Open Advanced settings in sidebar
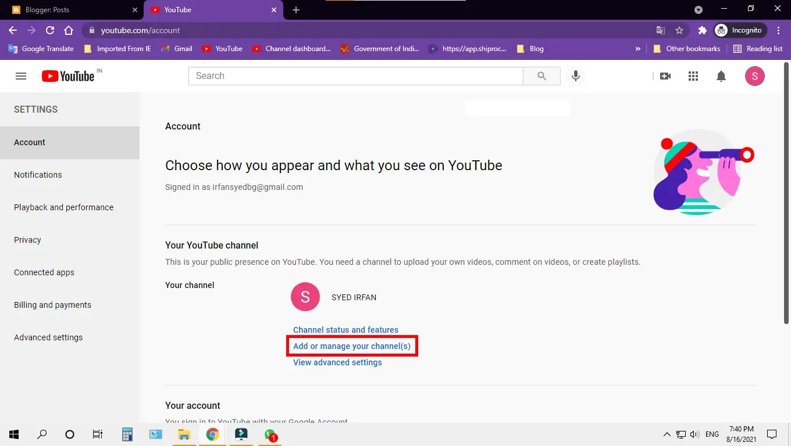This screenshot has height=446, width=791. point(70,337)
